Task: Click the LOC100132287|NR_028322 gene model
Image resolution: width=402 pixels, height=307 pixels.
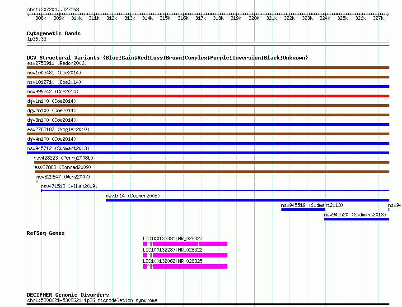Action: 185,255
